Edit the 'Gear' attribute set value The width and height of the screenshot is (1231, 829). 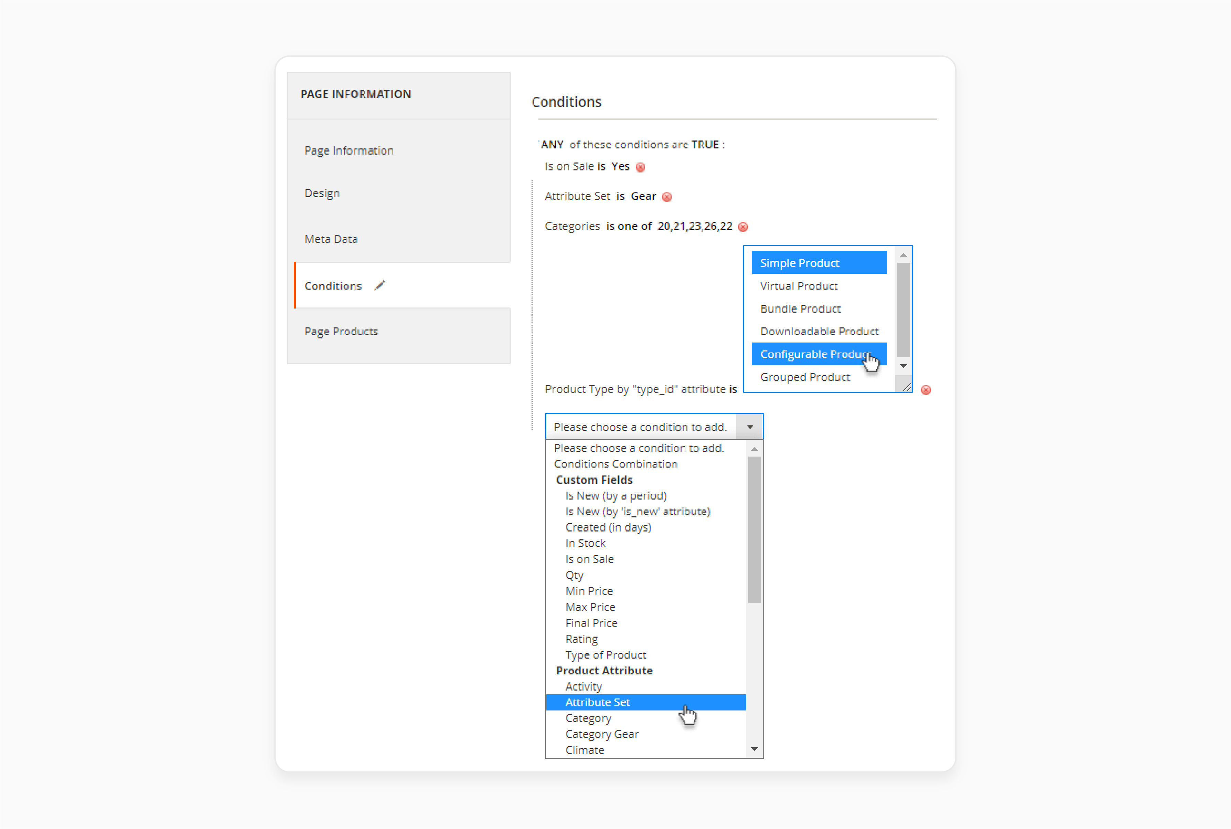coord(643,196)
